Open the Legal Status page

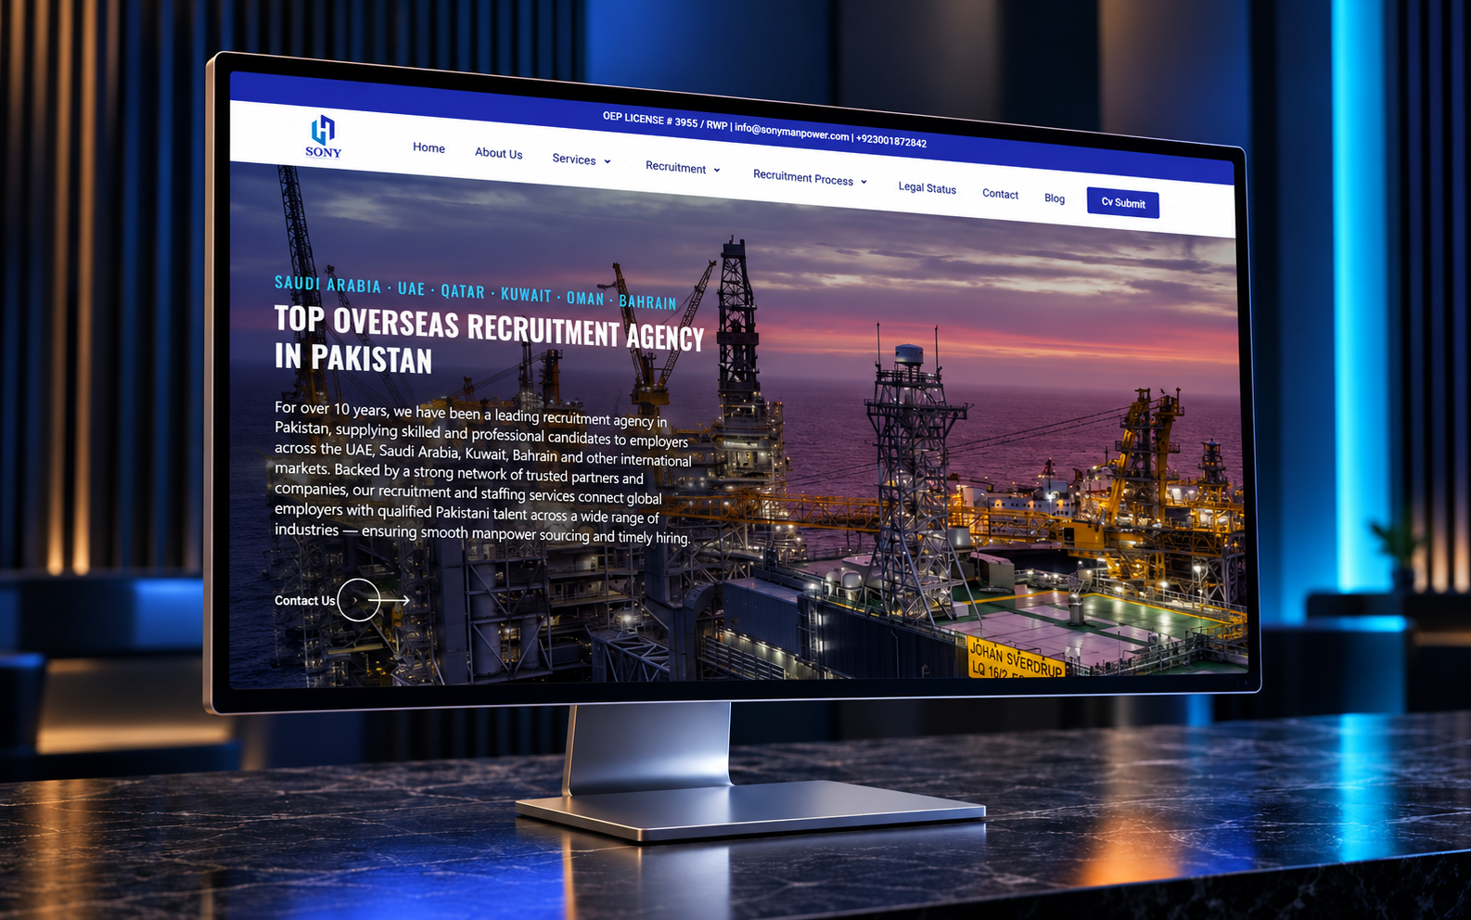click(927, 187)
